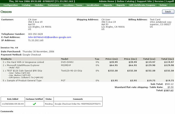Screen dimensions: 175x114
Task: Click the Google Checkout Order No comment
Action: [x=78, y=104]
